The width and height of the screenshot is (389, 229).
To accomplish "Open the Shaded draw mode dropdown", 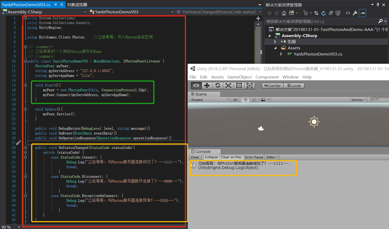I will pos(209,100).
